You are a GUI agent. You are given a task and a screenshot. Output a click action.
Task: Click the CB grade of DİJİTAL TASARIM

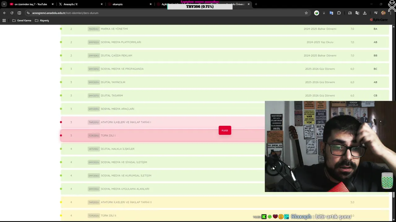375,96
